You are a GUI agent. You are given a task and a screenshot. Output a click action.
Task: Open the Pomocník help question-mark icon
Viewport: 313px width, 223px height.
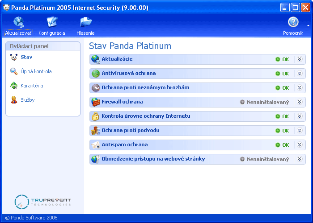(x=293, y=22)
